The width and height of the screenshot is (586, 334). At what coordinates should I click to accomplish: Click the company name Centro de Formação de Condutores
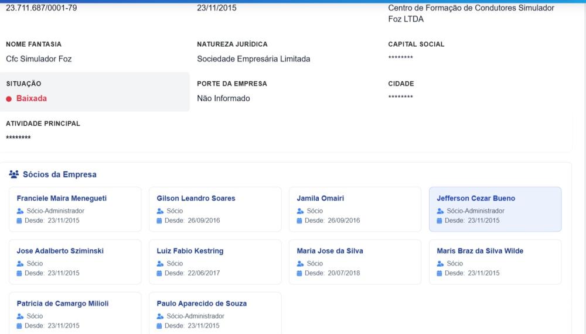point(471,13)
